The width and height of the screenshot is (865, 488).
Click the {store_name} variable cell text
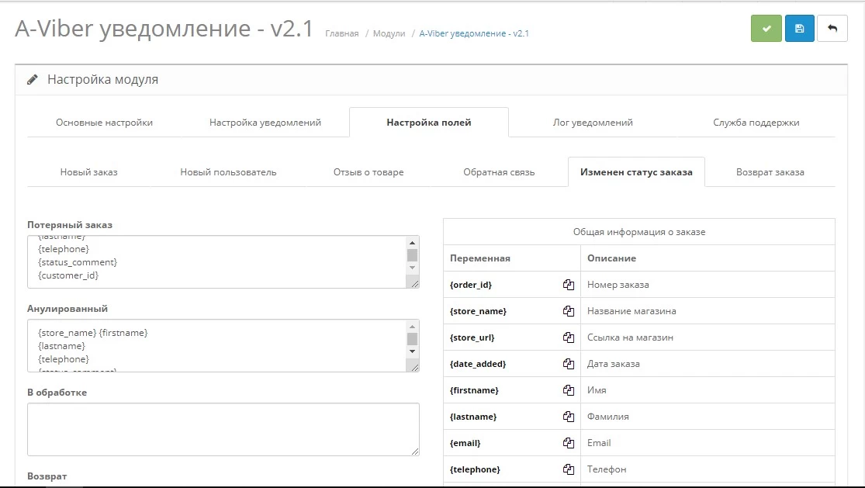[x=478, y=311]
